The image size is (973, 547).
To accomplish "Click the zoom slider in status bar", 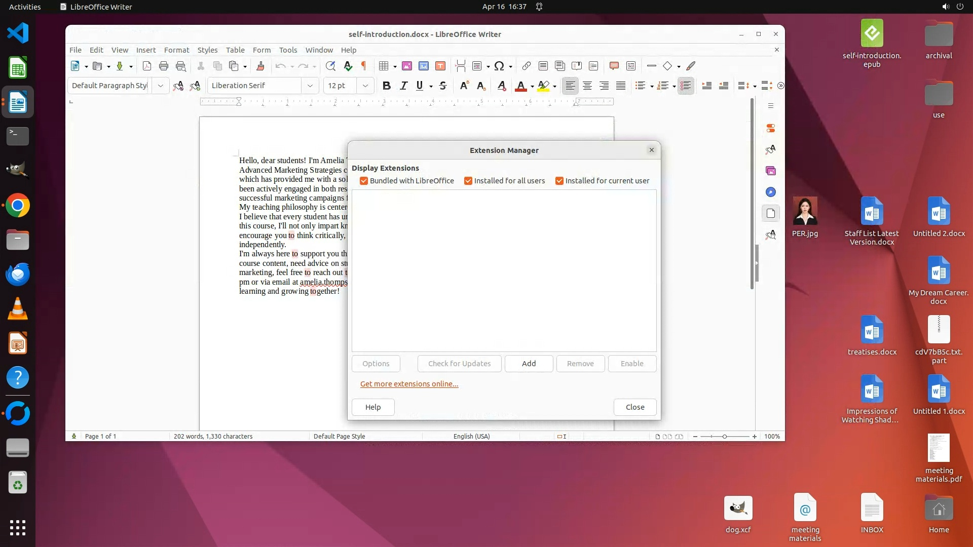I will point(724,437).
